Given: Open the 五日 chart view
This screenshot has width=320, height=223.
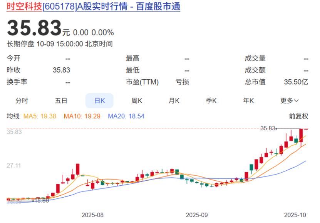Looking at the screenshot, I should (61, 100).
